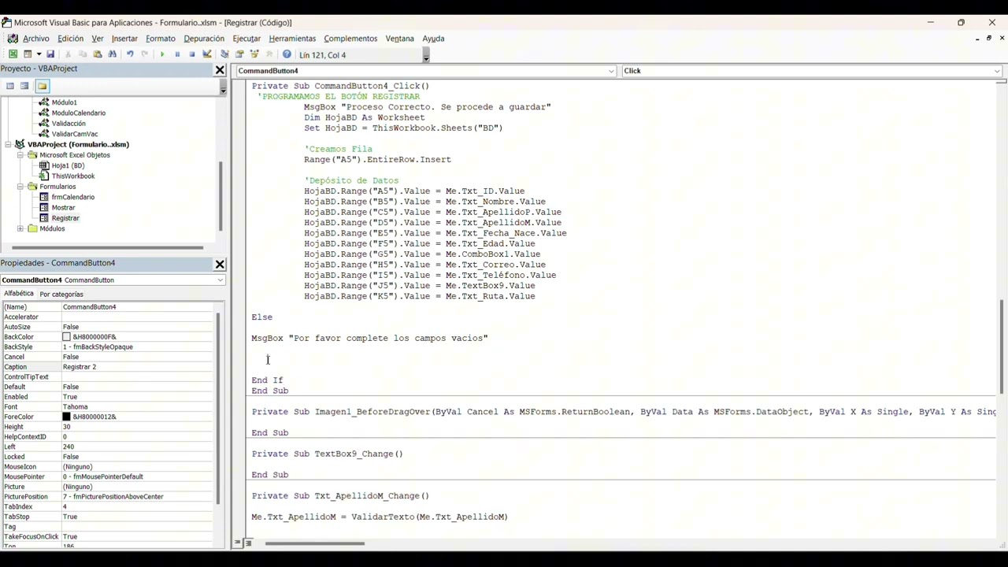Select Registrar form in tree
Image resolution: width=1008 pixels, height=567 pixels.
pyautogui.click(x=65, y=218)
